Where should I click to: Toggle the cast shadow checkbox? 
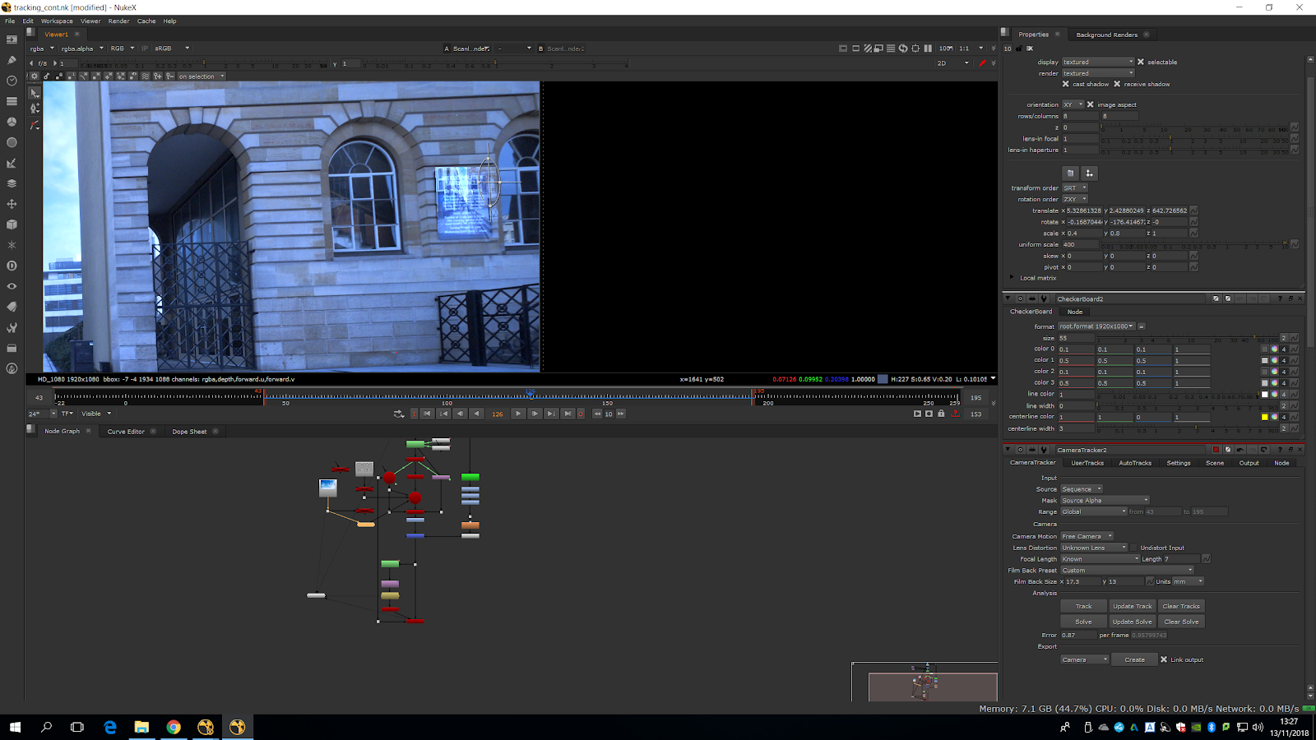[x=1066, y=84]
